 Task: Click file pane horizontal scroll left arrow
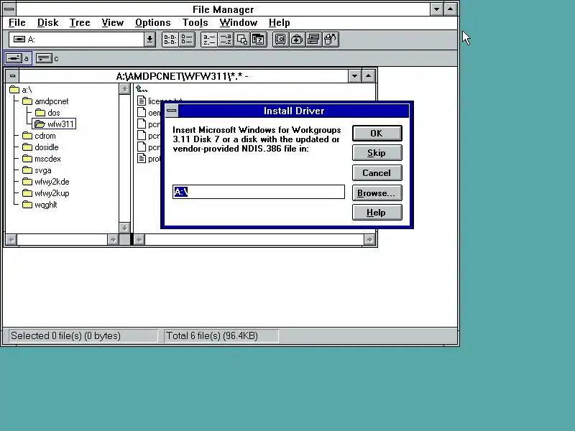pyautogui.click(x=139, y=239)
